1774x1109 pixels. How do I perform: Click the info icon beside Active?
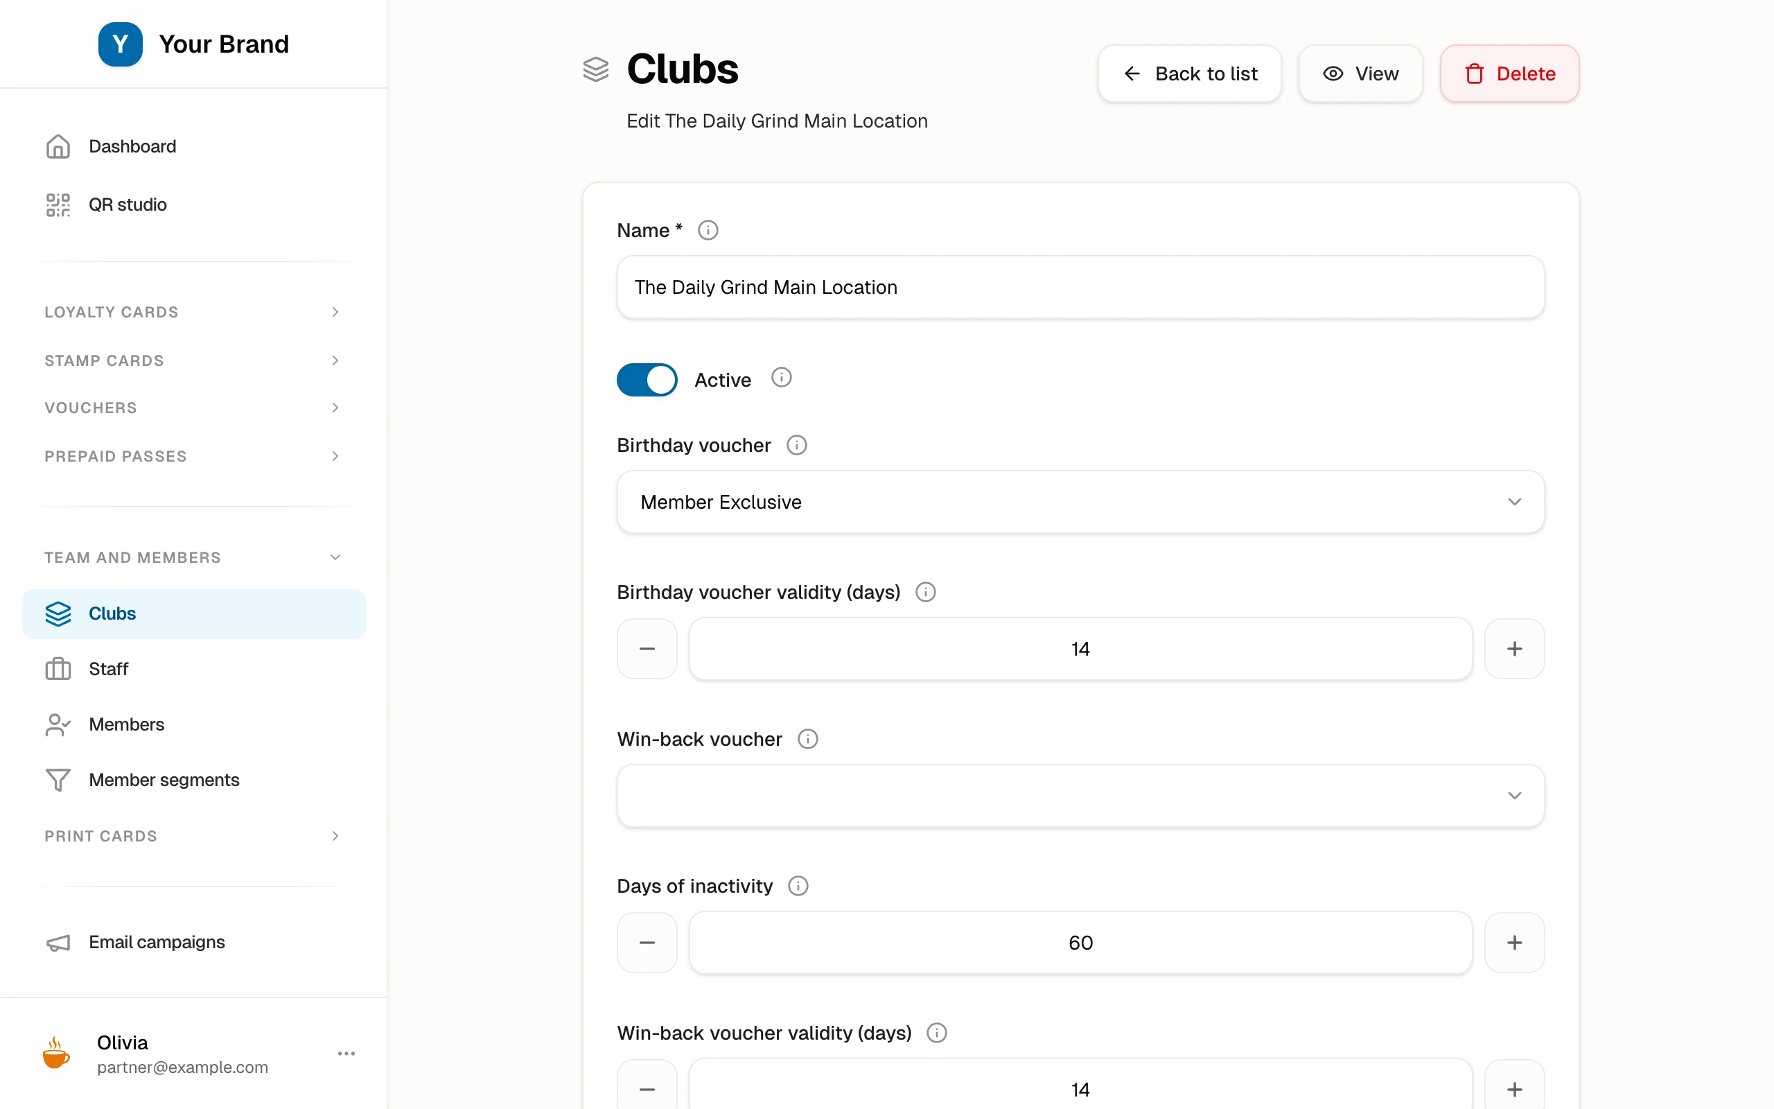click(x=782, y=378)
